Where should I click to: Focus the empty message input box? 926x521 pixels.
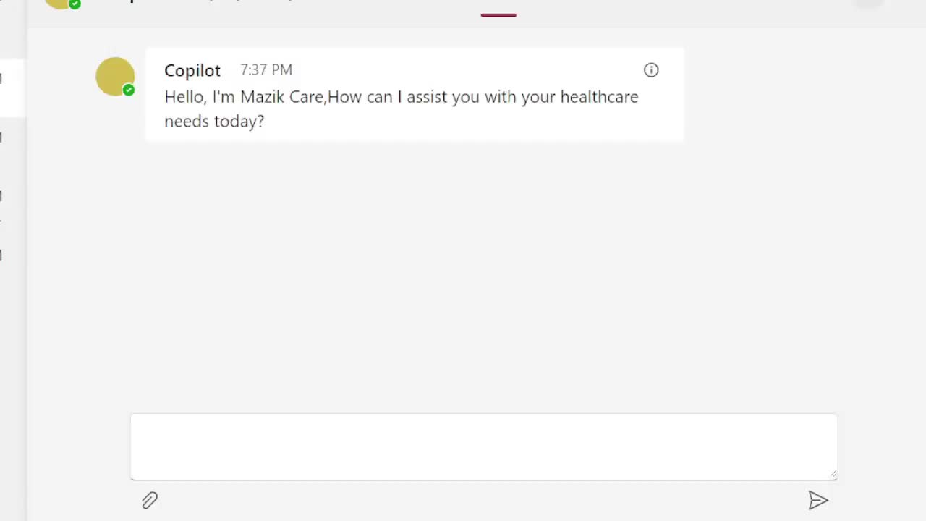pos(484,446)
